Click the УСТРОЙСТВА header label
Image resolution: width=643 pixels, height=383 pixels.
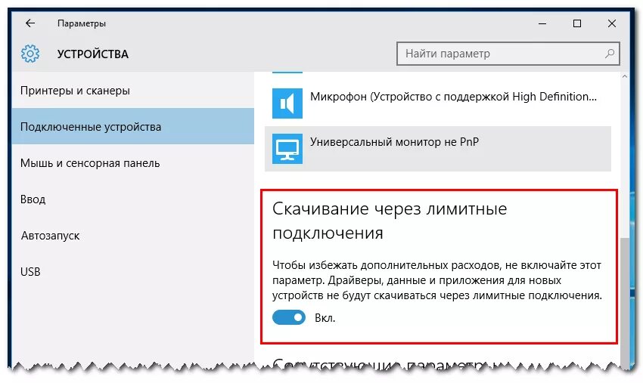pyautogui.click(x=93, y=54)
